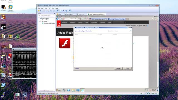Open Learning in the Adobe navigation bar

tap(80, 22)
